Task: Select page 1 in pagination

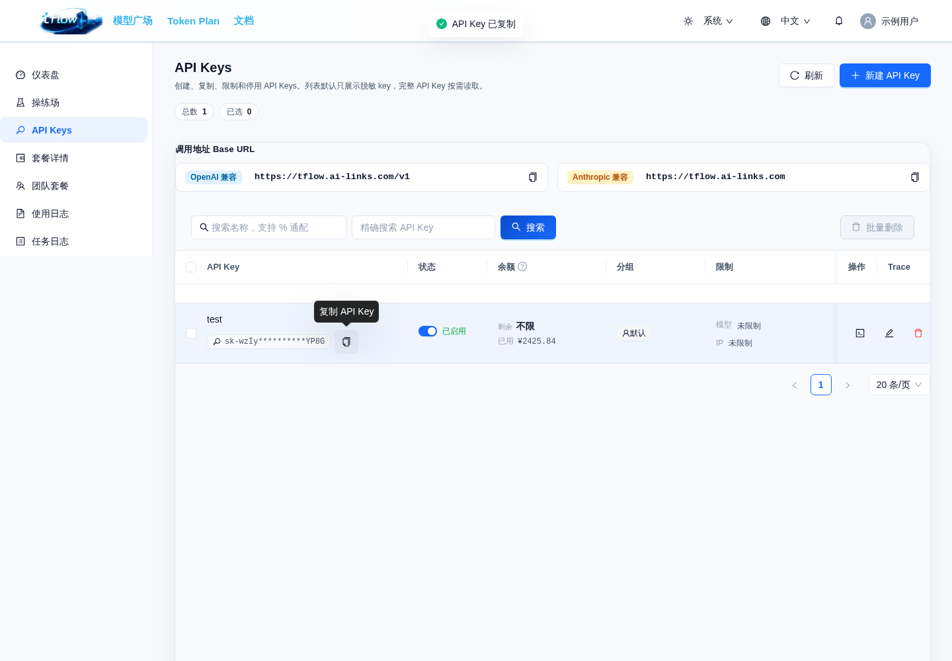Action: tap(821, 385)
